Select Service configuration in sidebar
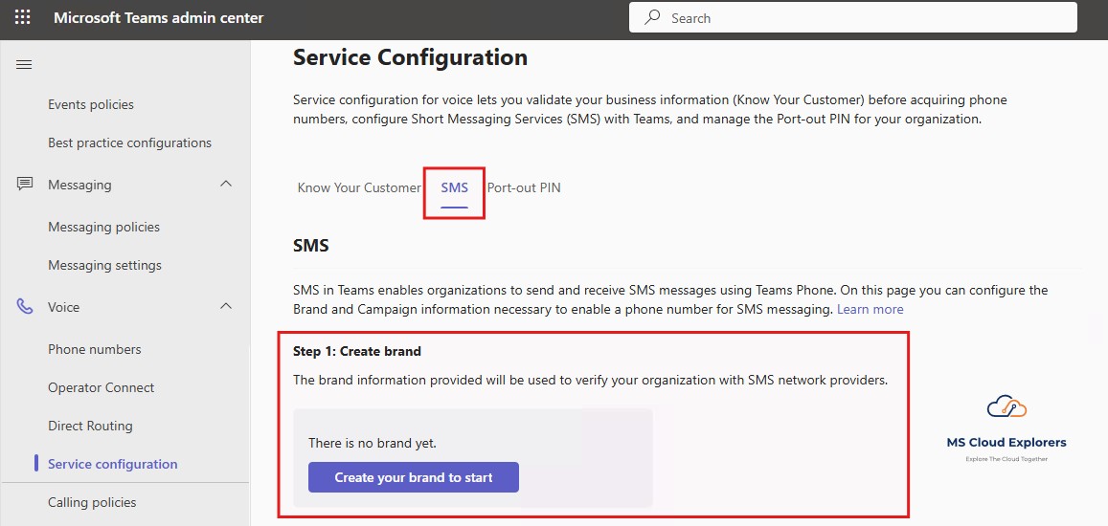1108x526 pixels. point(113,464)
